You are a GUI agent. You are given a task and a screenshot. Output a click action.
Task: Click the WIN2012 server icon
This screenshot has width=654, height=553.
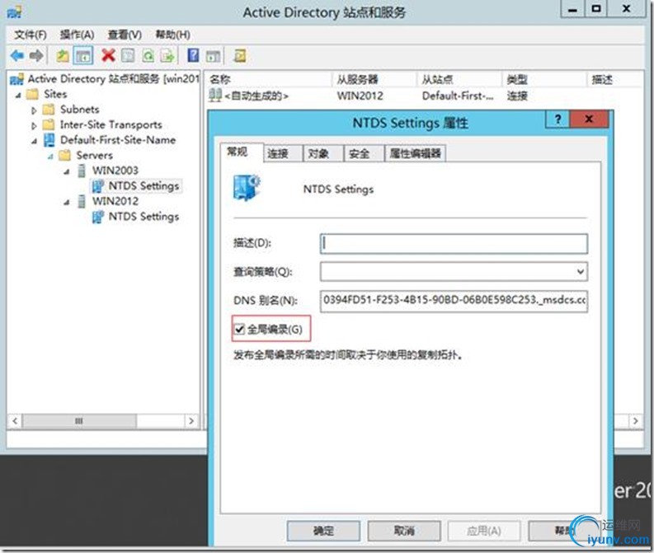(82, 201)
